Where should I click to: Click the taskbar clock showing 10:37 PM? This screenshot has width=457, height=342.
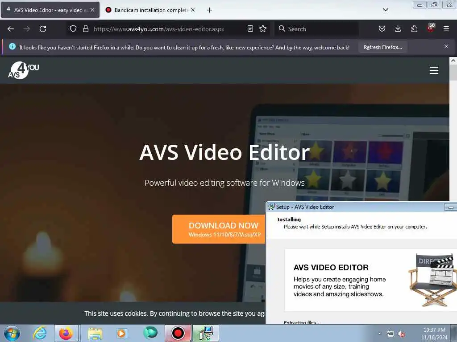click(434, 334)
